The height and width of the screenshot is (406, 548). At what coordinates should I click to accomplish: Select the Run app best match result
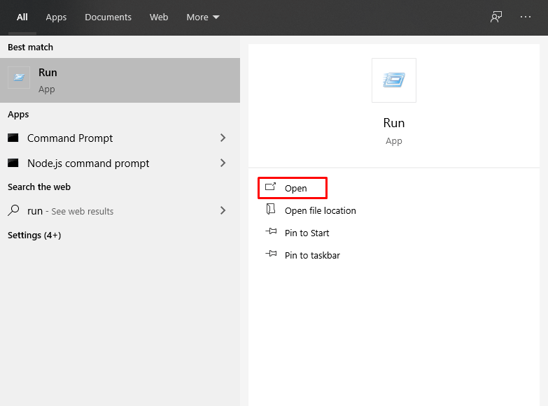(120, 80)
